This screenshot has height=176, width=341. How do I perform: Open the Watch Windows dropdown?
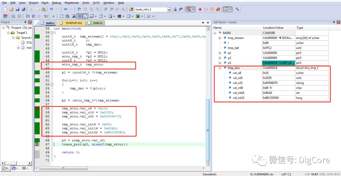tap(96, 16)
